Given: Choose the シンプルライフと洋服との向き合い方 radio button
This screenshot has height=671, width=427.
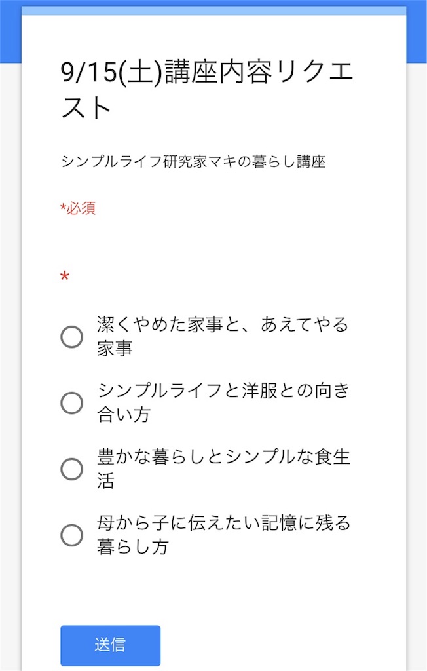Looking at the screenshot, I should click(x=71, y=402).
